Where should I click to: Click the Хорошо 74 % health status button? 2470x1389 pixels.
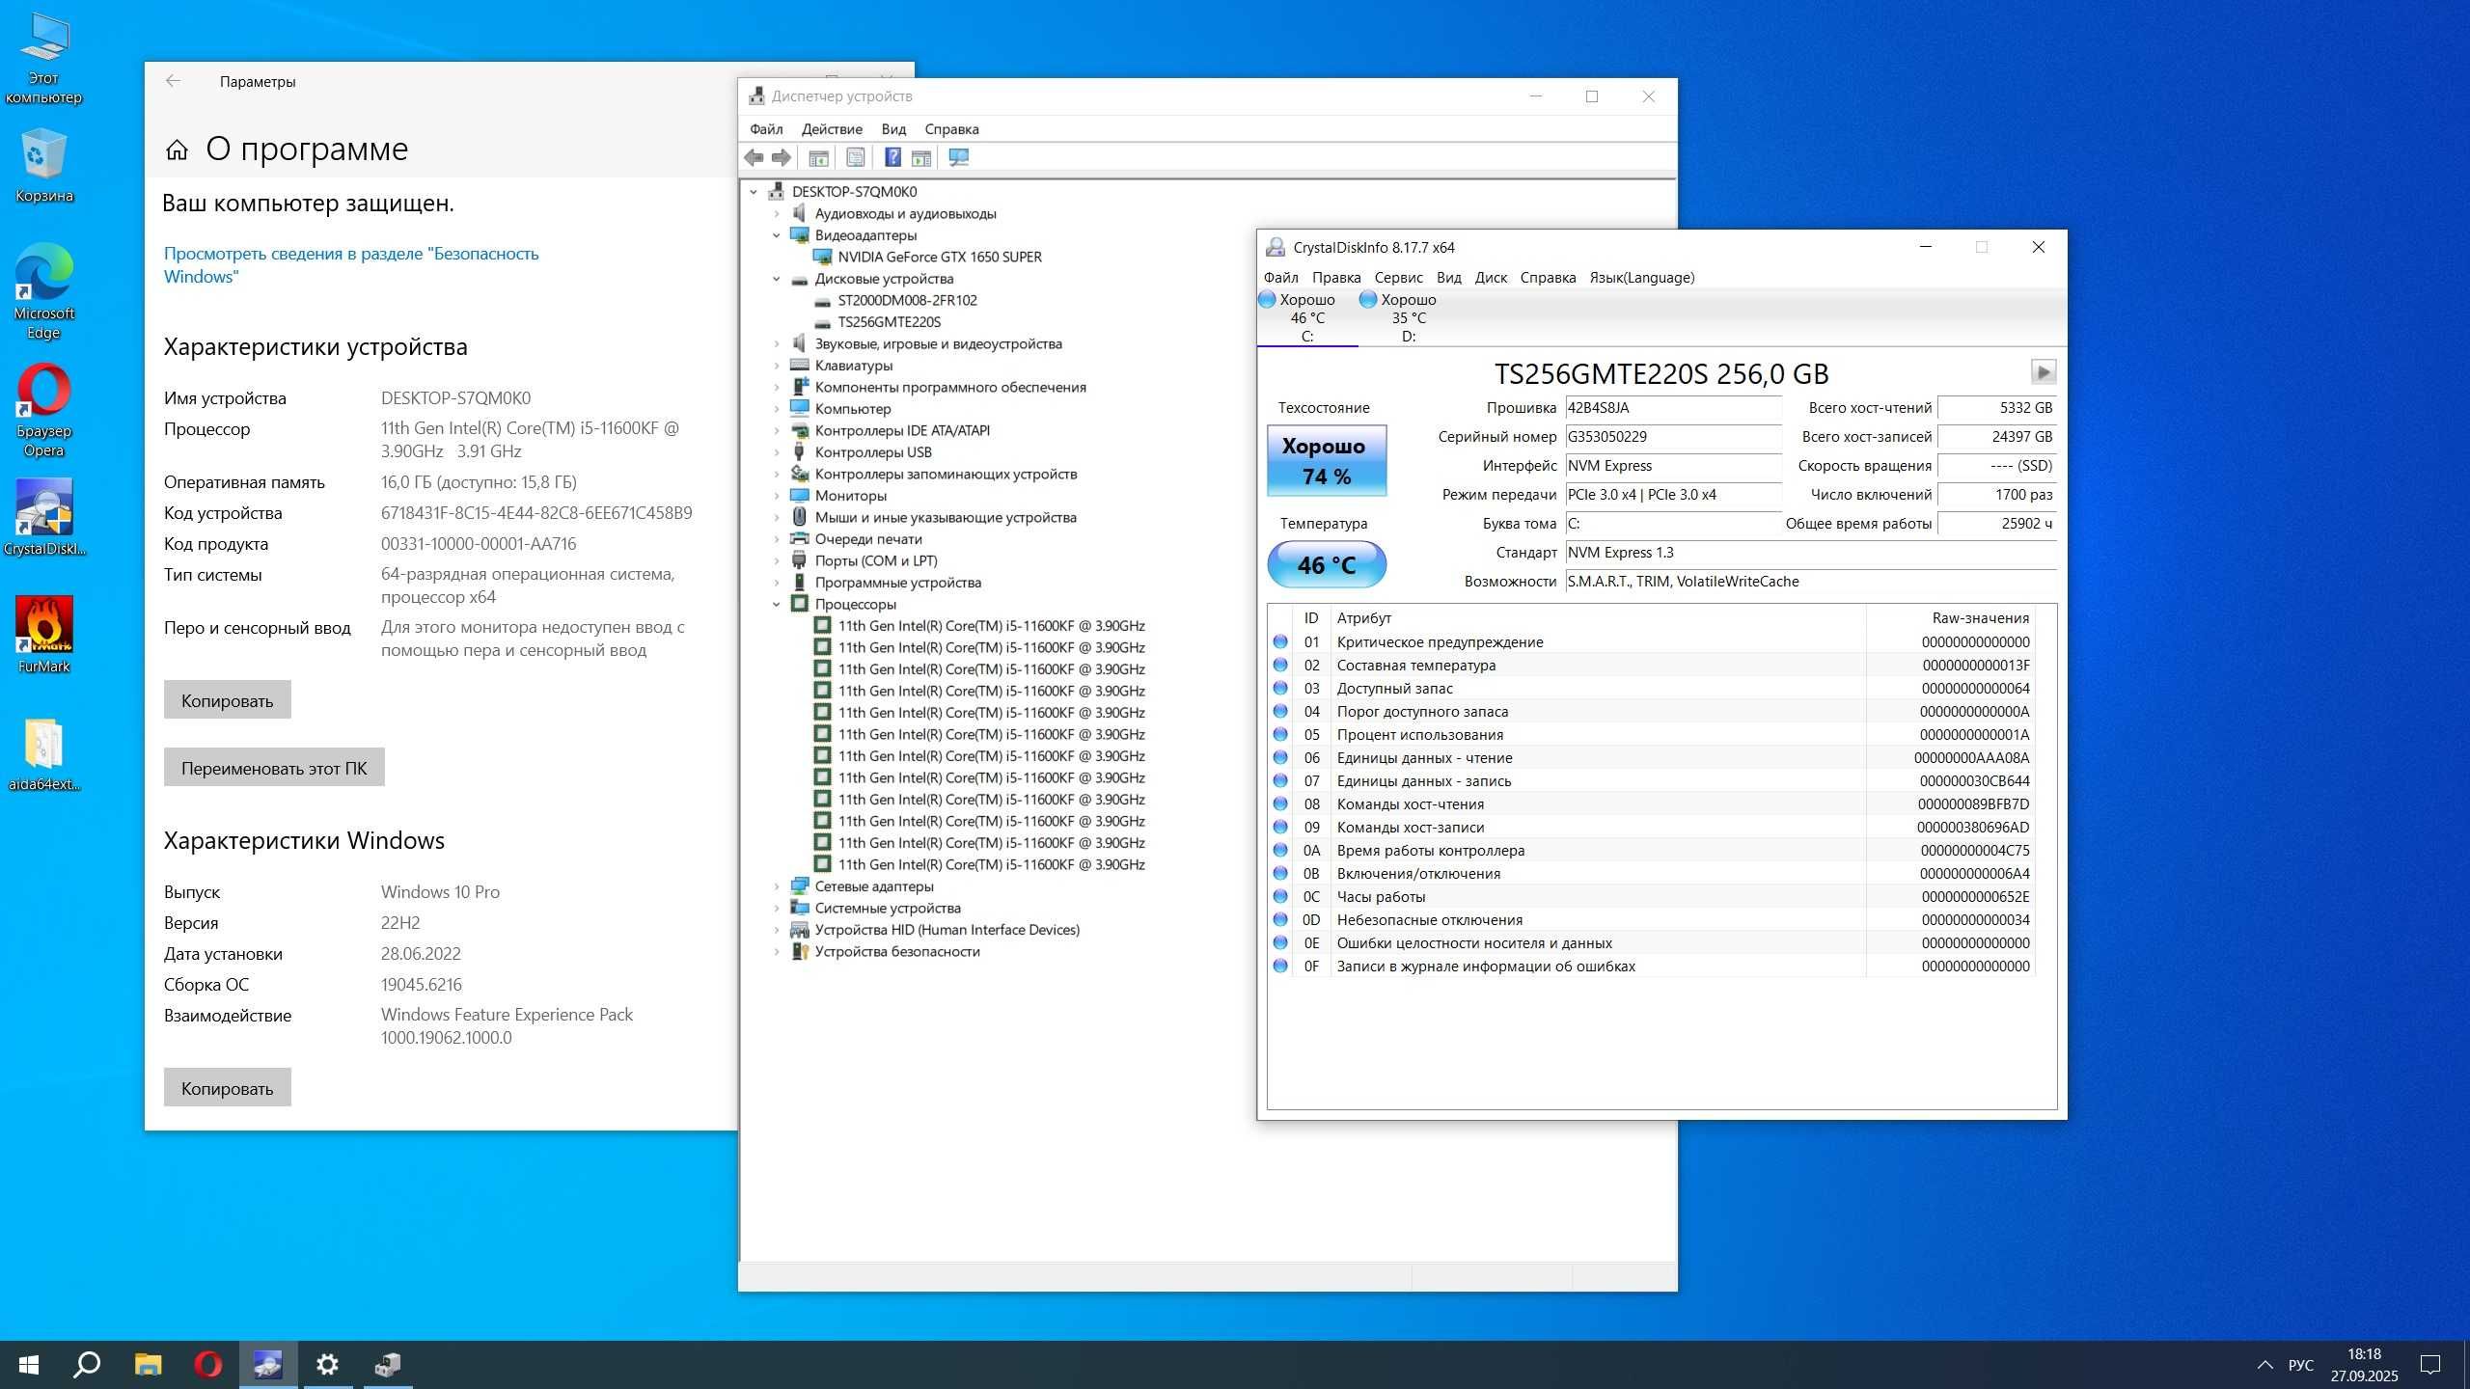(1327, 461)
